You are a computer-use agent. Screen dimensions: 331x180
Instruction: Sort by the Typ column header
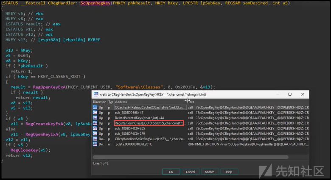(x=111, y=102)
